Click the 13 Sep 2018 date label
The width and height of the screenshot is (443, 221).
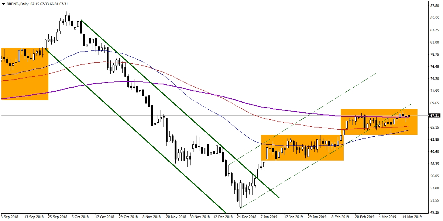[x=34, y=217]
